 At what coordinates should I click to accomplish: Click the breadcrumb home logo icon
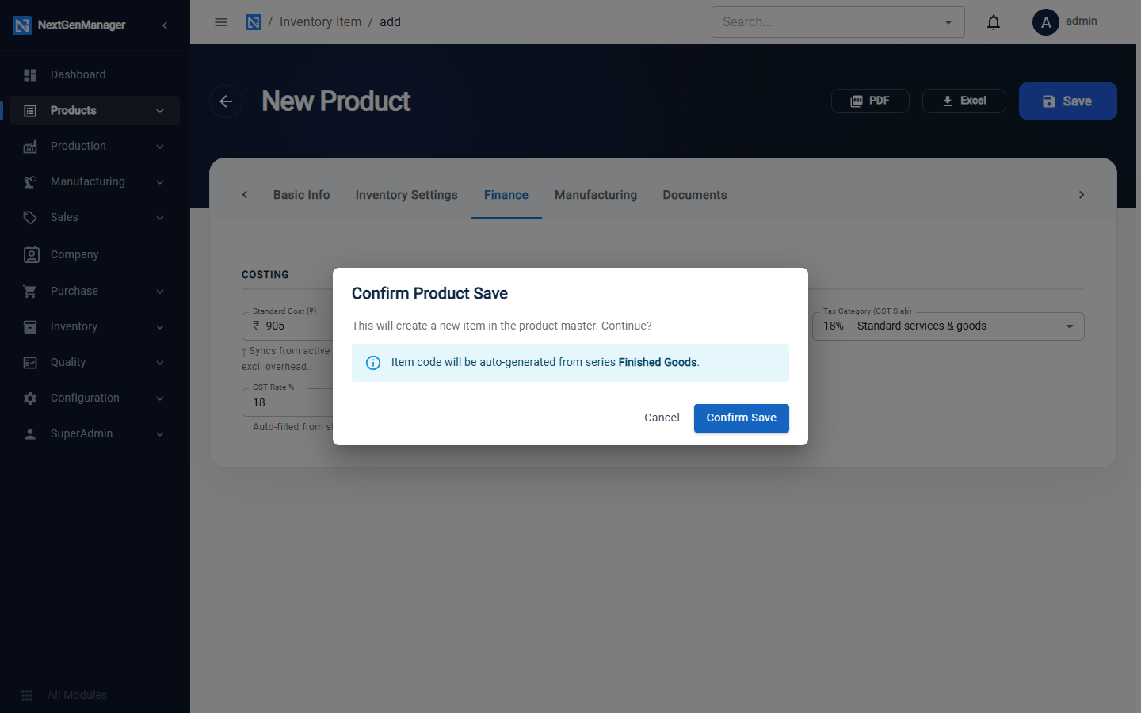pos(254,22)
